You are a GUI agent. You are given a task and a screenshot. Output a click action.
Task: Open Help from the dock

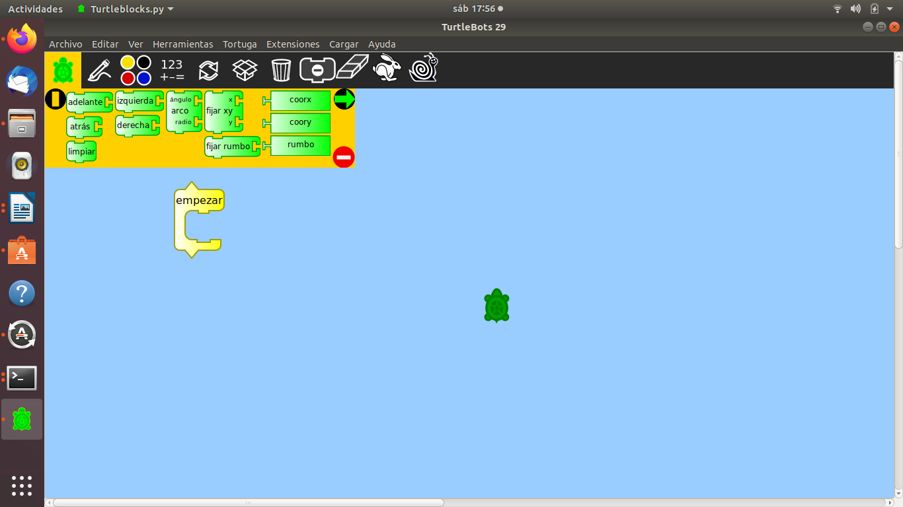click(22, 292)
